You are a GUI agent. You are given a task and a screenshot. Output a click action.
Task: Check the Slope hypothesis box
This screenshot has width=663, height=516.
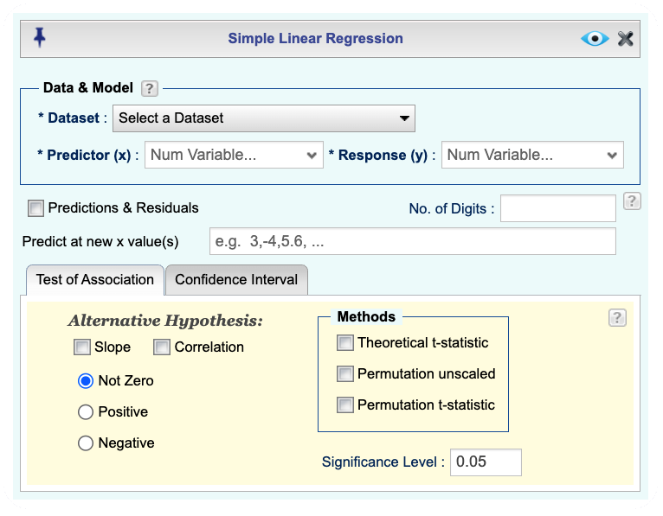(x=82, y=347)
